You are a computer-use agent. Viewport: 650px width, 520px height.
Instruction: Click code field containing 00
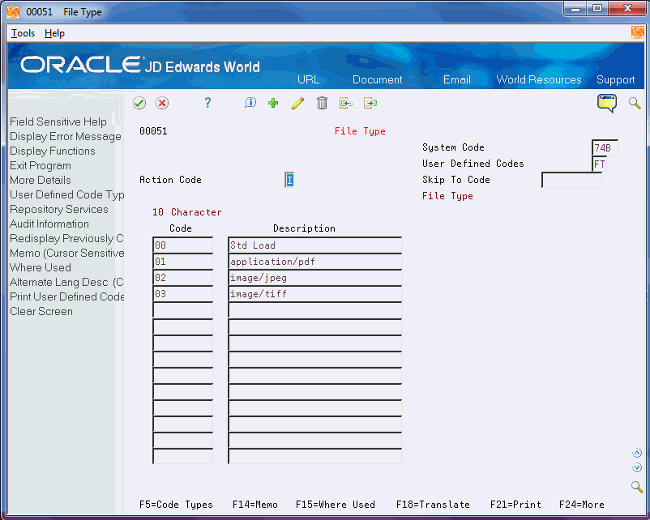(183, 245)
